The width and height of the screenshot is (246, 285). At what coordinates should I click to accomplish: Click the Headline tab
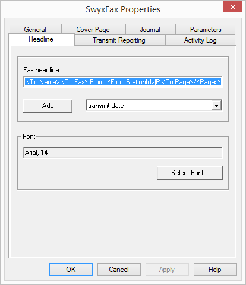(x=41, y=39)
